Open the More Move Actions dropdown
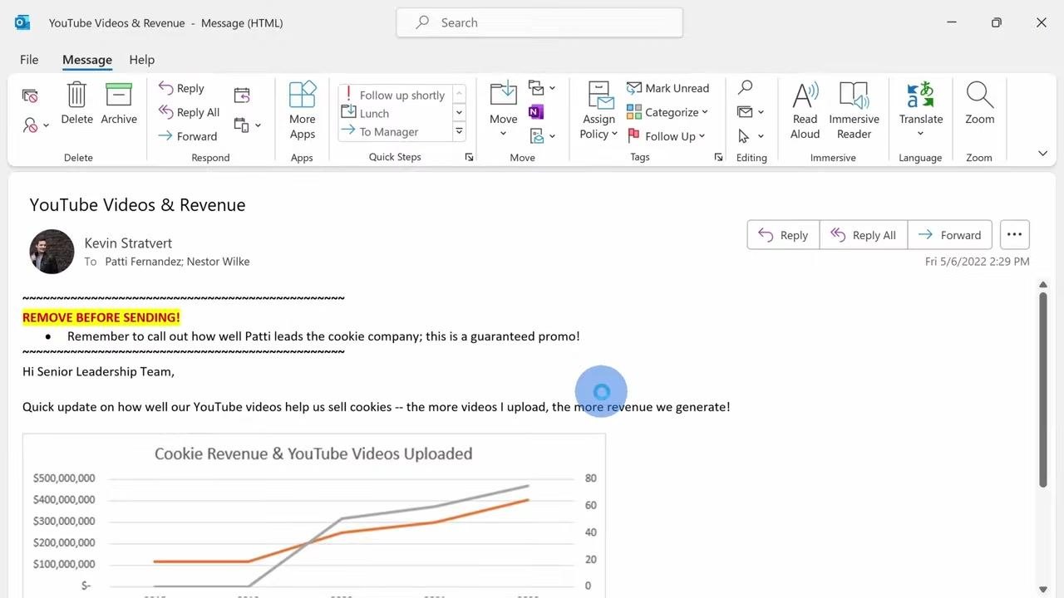 click(542, 136)
